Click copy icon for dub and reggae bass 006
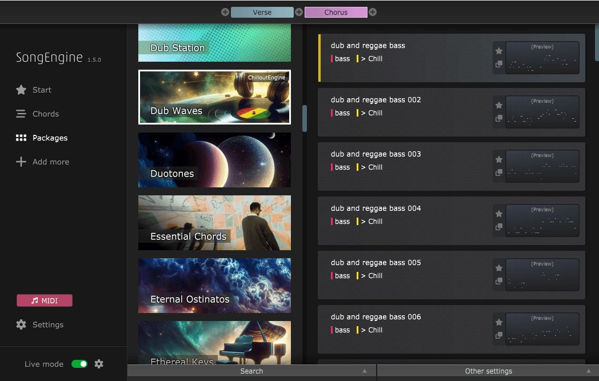The image size is (599, 381). [x=499, y=335]
